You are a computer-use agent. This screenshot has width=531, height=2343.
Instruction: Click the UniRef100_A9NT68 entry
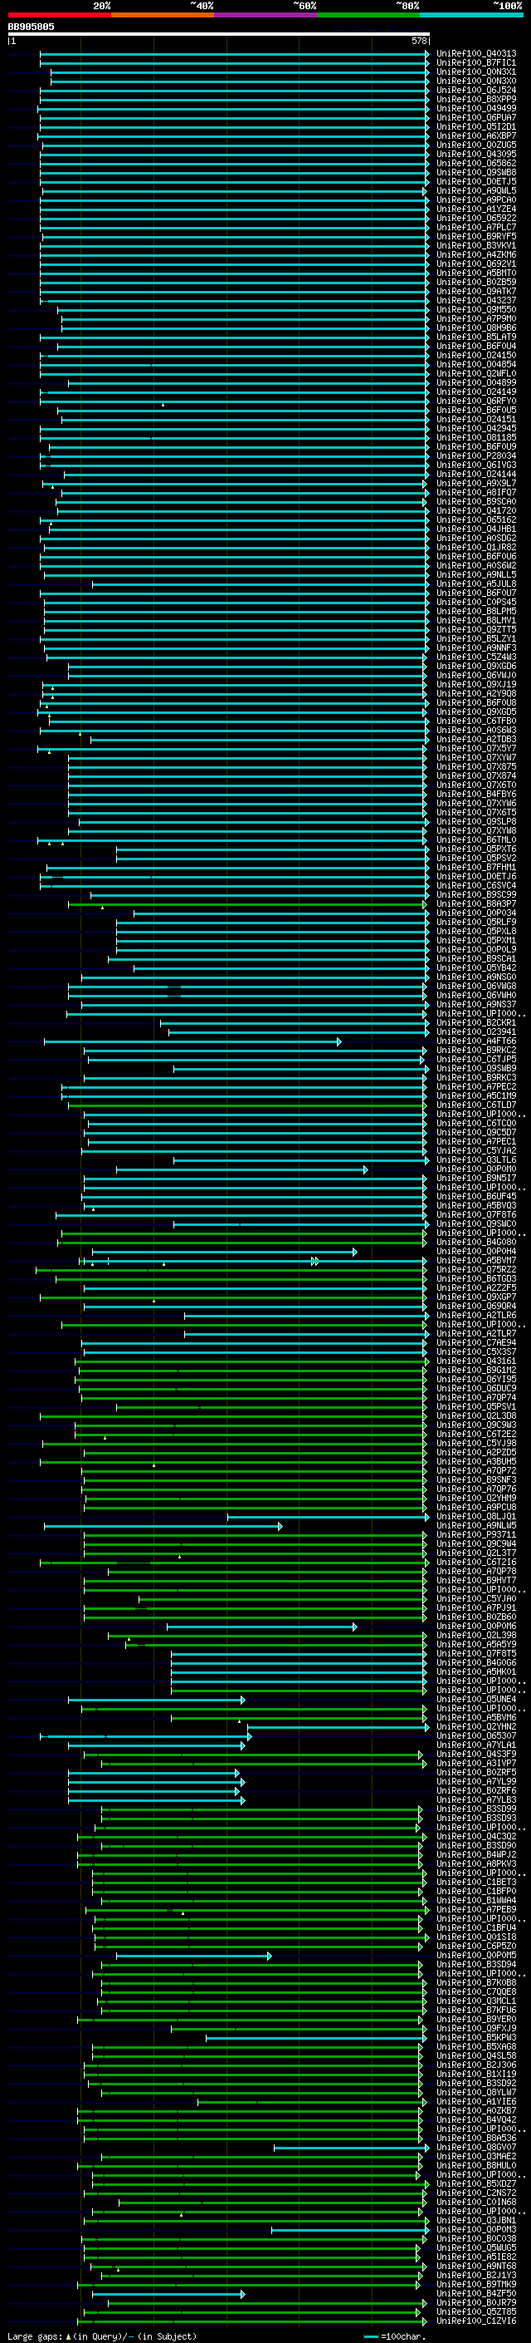[x=476, y=2266]
